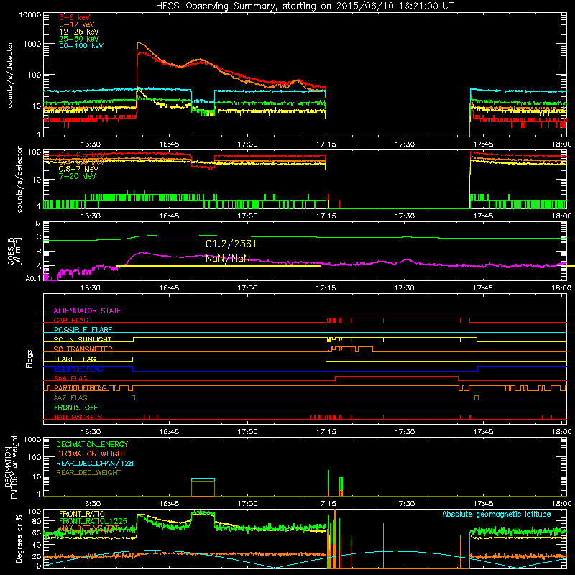Click the 'A0.1' GOES axis tick label

pyautogui.click(x=33, y=279)
